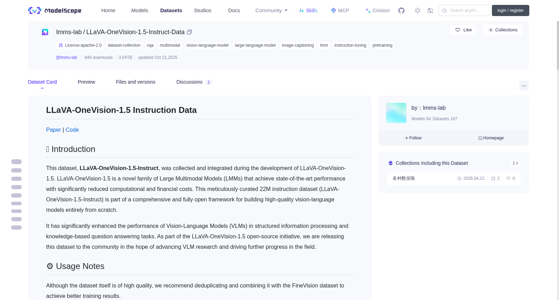The height and width of the screenshot is (300, 559).
Task: Click the '2026.04.22' collection date
Action: tap(471, 178)
